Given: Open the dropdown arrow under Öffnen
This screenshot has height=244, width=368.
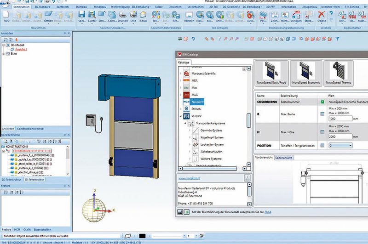Looking at the screenshot, I should click(48, 24).
